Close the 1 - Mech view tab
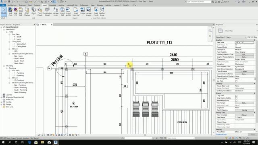This screenshot has height=145, width=258. (52, 25)
